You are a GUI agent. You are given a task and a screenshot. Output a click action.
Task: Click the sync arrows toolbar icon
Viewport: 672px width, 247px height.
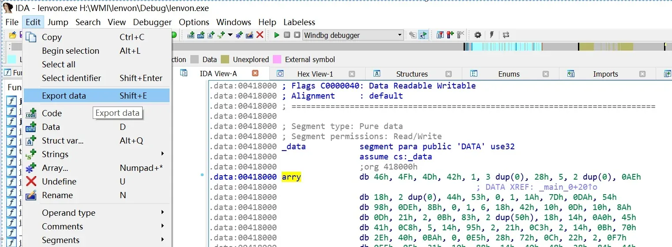506,35
